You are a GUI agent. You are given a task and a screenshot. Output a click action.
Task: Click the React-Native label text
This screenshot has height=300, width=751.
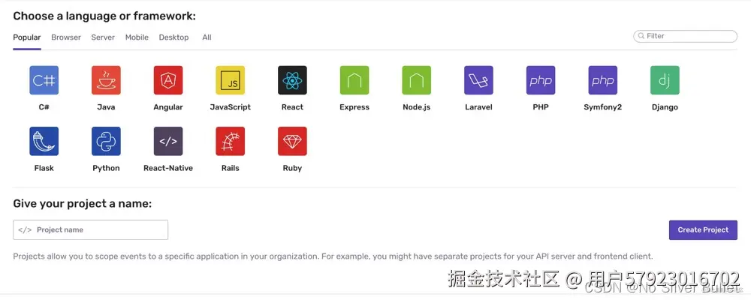pyautogui.click(x=168, y=168)
